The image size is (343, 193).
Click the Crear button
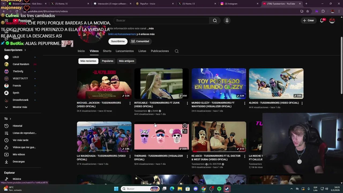tap(308, 20)
